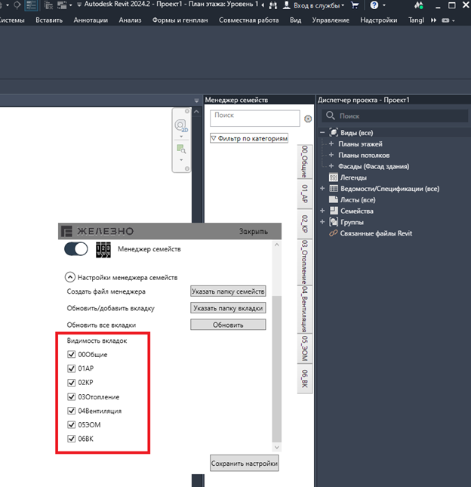The image size is (471, 487).
Task: Select Связанные файлы Revit item
Action: coord(376,233)
